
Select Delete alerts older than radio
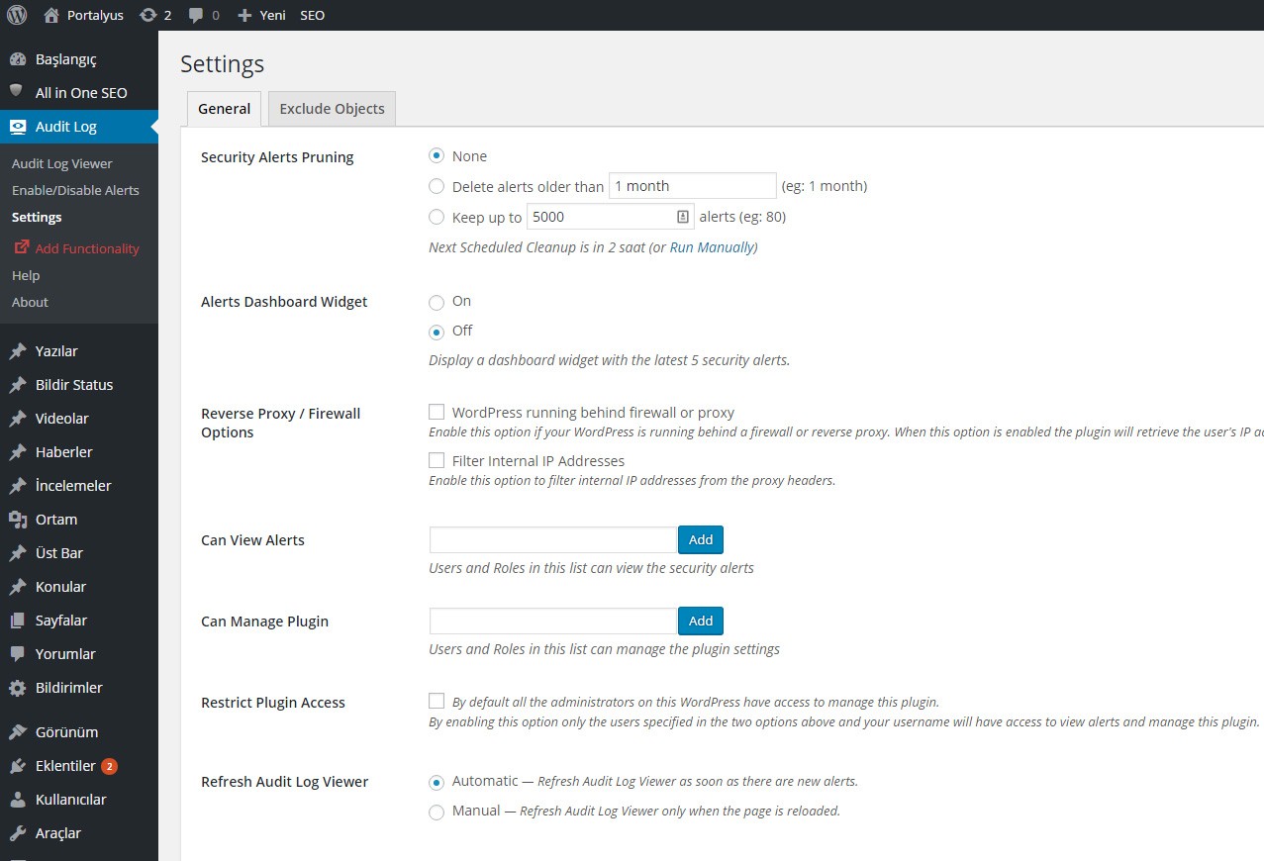pos(437,186)
